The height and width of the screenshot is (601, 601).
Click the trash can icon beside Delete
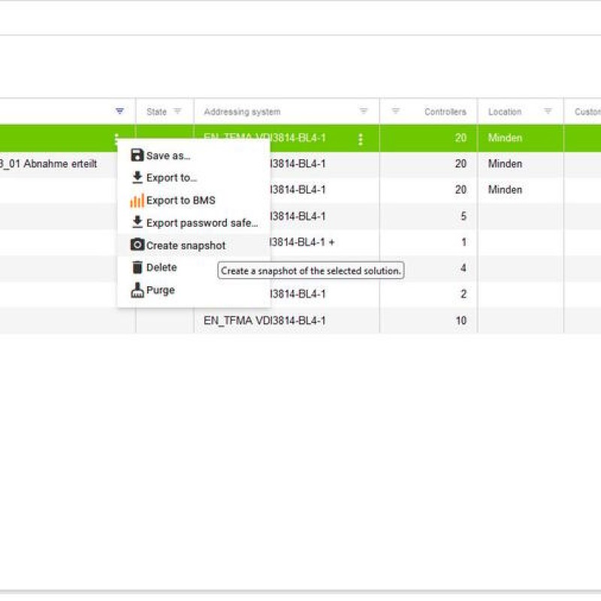pos(136,267)
